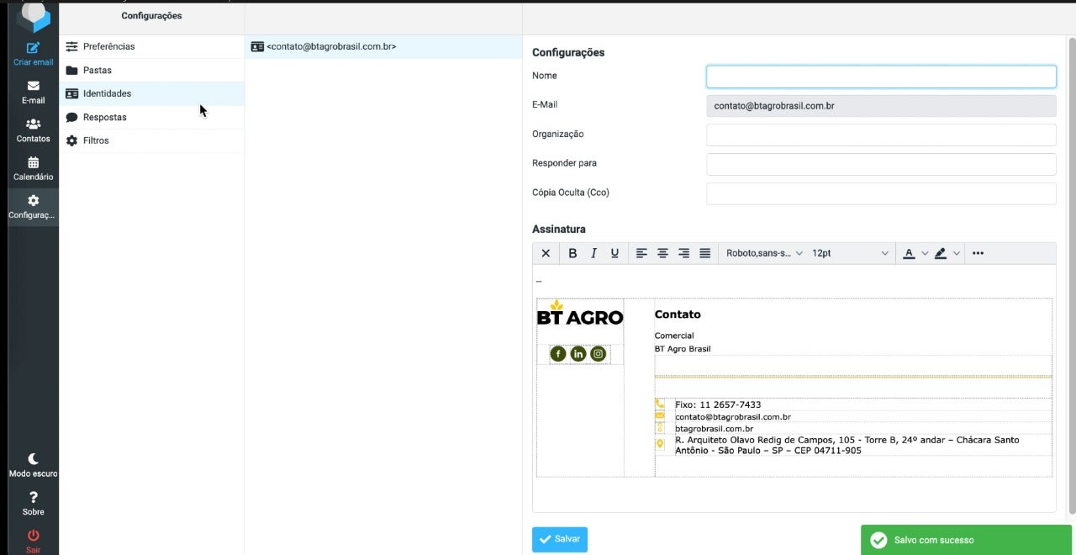Click the Criar email compose icon
The width and height of the screenshot is (1076, 555).
(x=33, y=49)
